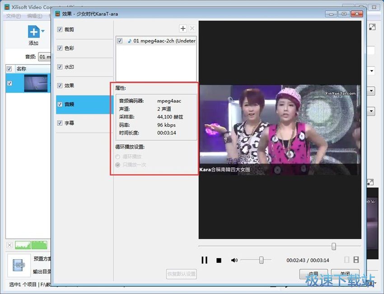
Task: Click the small X icon beside CPU graph
Action: [9, 245]
